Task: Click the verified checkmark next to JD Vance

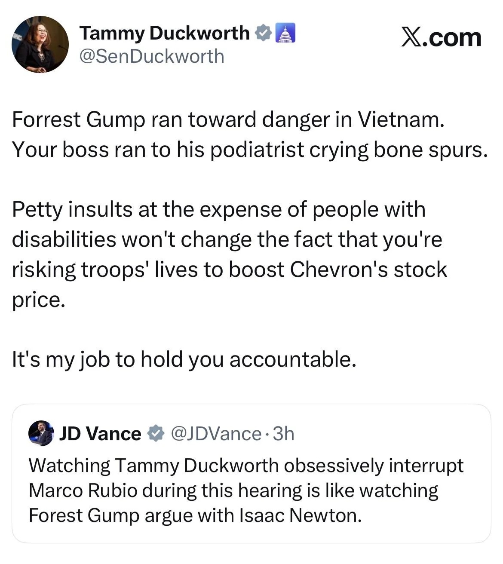Action: (x=155, y=434)
